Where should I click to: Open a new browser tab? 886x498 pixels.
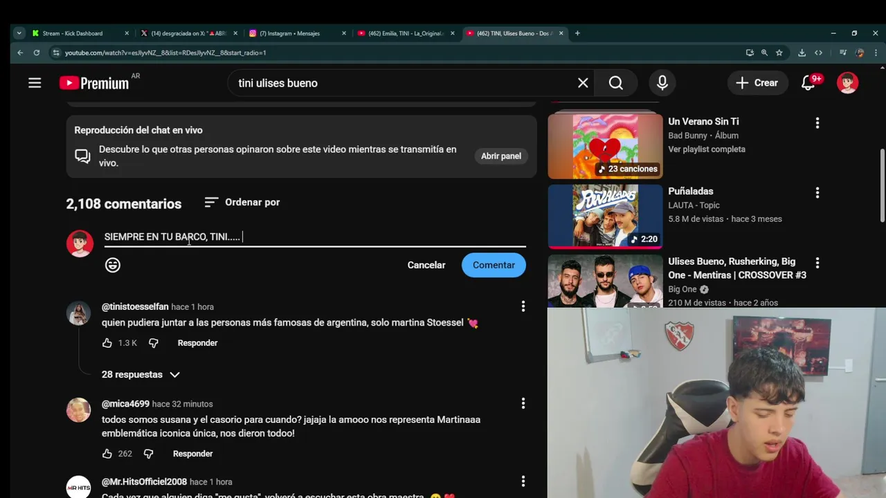point(577,33)
